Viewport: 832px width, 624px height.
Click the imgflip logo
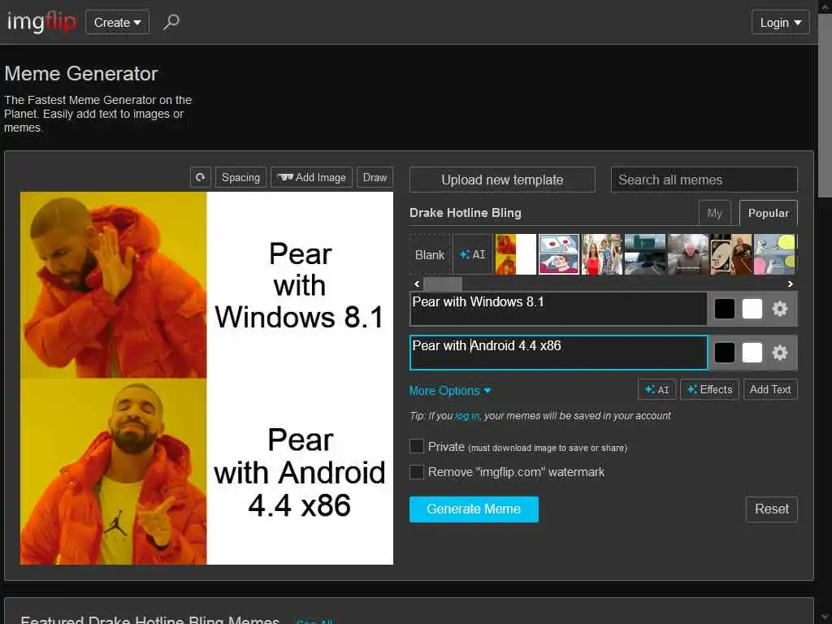(41, 22)
